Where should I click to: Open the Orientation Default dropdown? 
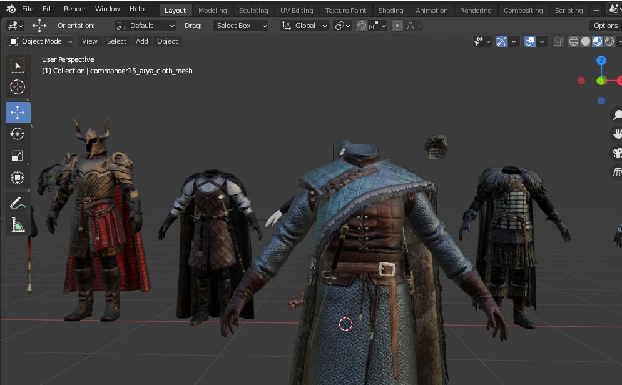(145, 26)
